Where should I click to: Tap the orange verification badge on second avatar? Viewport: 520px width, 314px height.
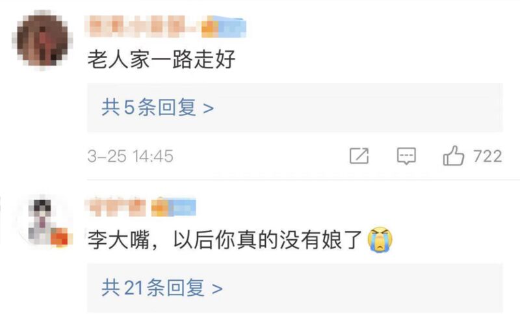point(60,237)
